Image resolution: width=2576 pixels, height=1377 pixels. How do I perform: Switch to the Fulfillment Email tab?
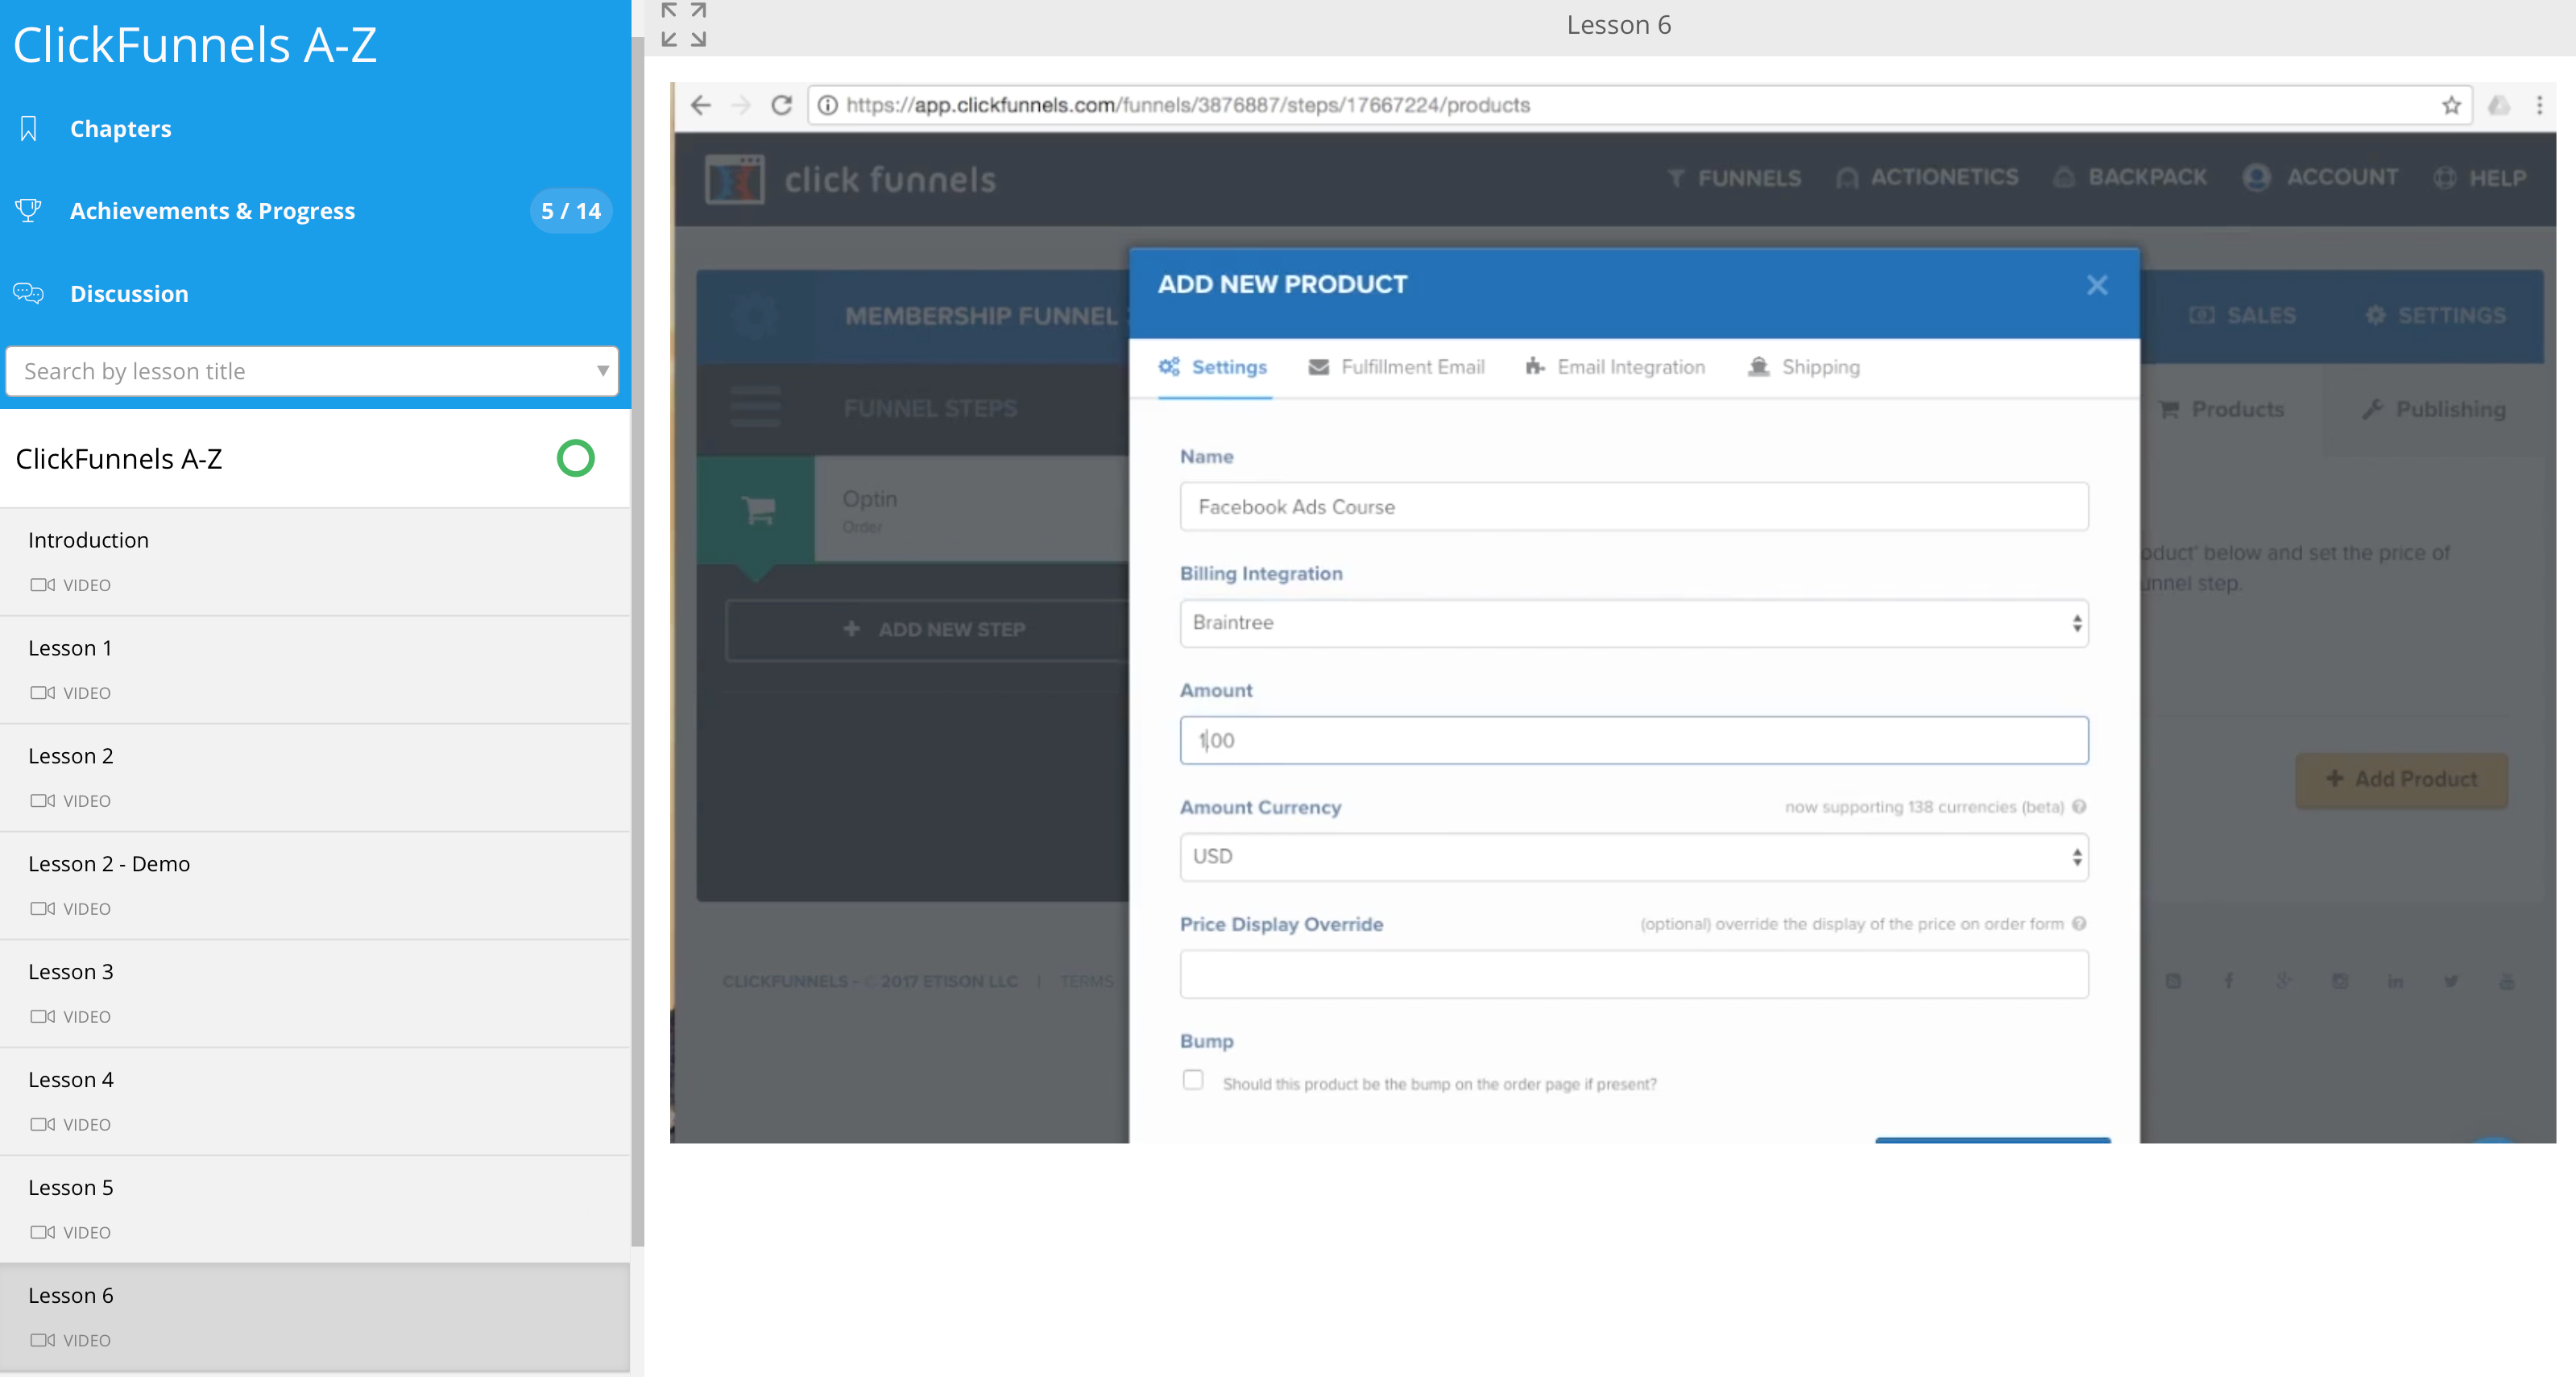point(1396,367)
